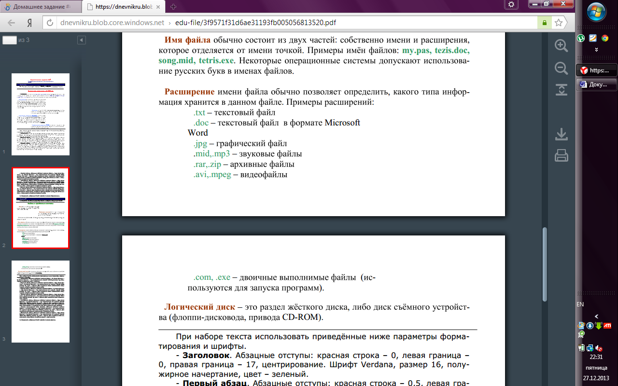Open the Yandex home button
The width and height of the screenshot is (618, 386).
point(30,23)
